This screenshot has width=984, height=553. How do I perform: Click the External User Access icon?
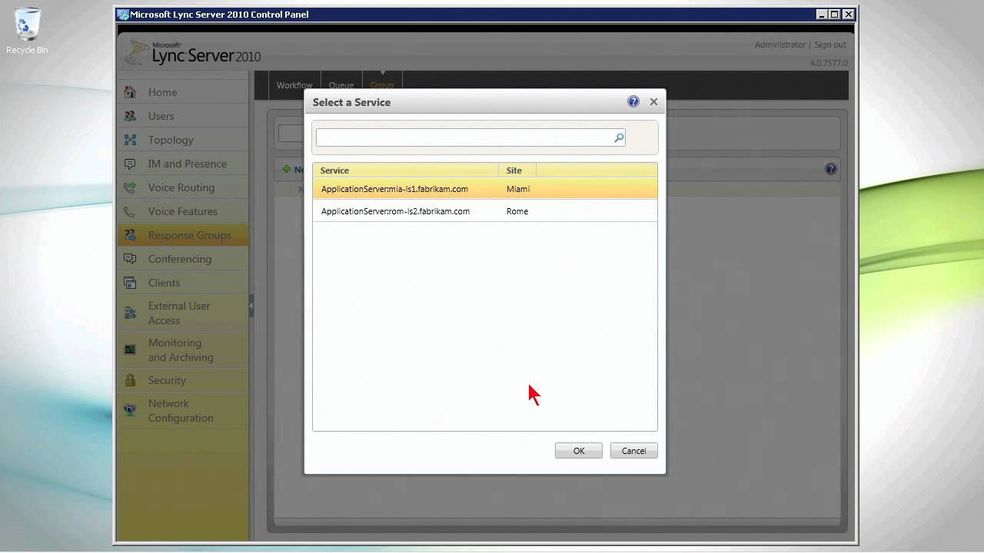131,313
